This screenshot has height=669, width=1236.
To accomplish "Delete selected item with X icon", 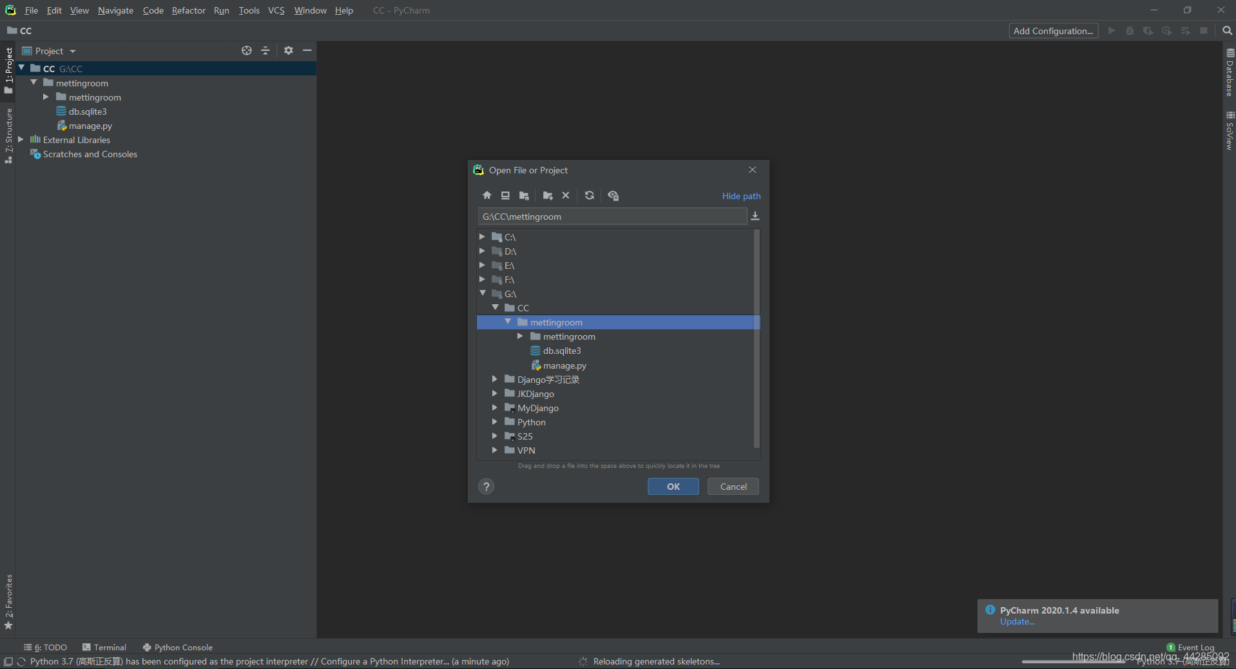I will point(566,195).
